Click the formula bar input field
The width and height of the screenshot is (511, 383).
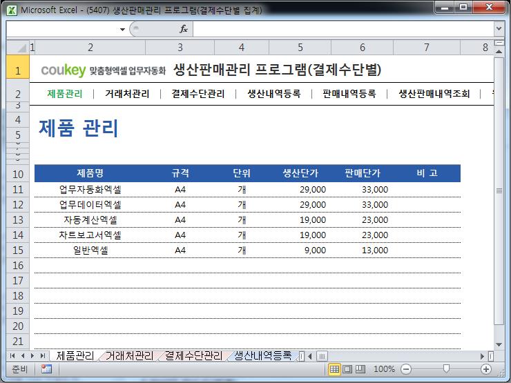pos(343,29)
